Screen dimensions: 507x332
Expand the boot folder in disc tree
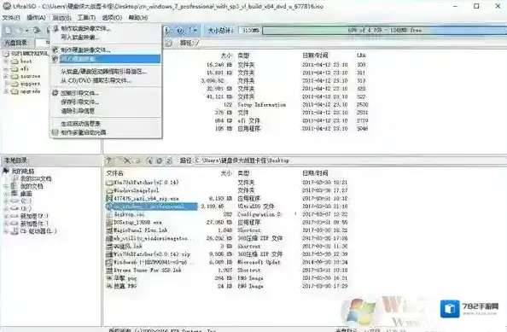pos(6,61)
